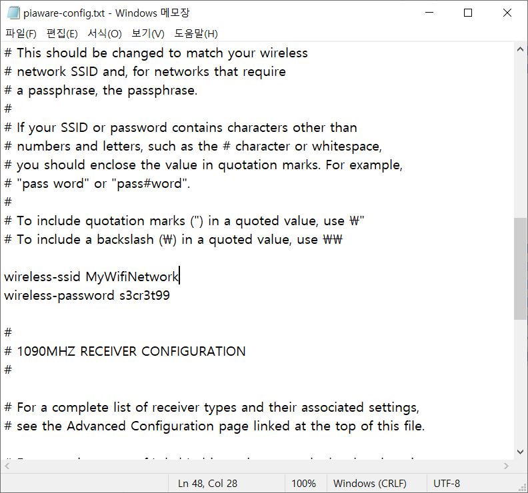The height and width of the screenshot is (493, 528).
Task: Click the line '# For a complete list of receiver types'
Action: pos(212,407)
